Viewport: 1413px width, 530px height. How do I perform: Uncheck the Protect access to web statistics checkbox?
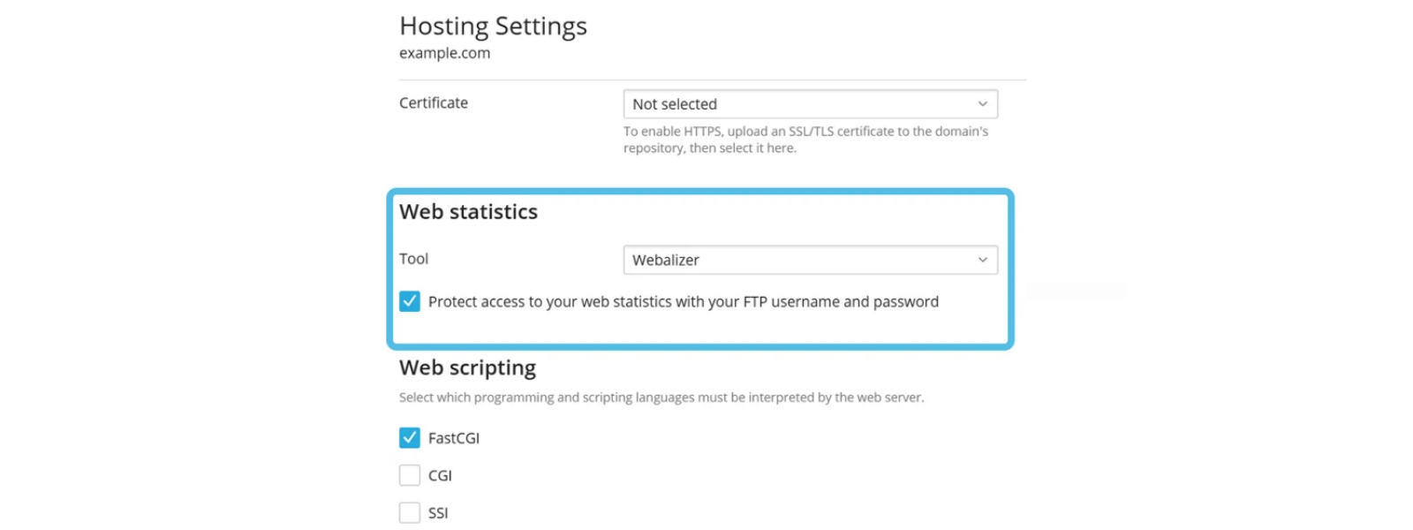(410, 301)
